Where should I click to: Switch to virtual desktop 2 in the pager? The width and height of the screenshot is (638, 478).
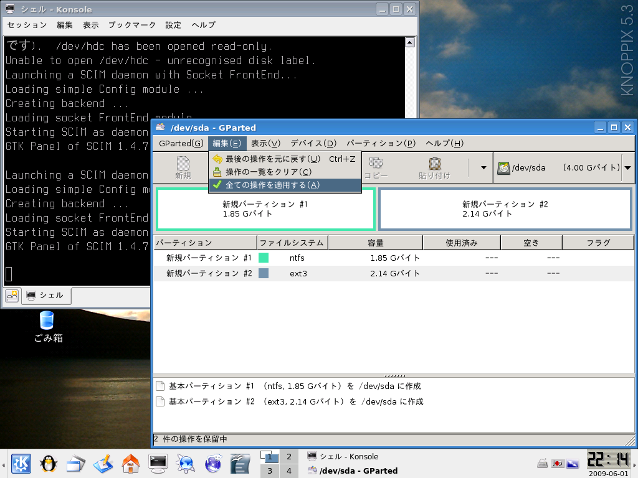[289, 456]
